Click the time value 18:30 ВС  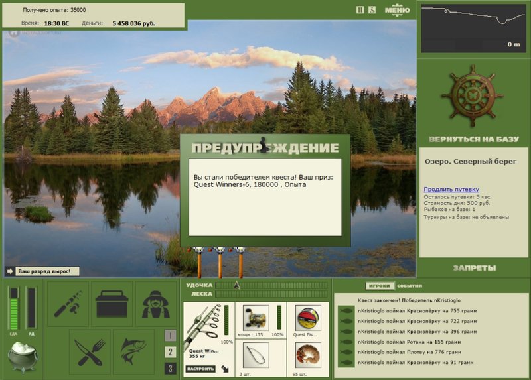point(56,23)
